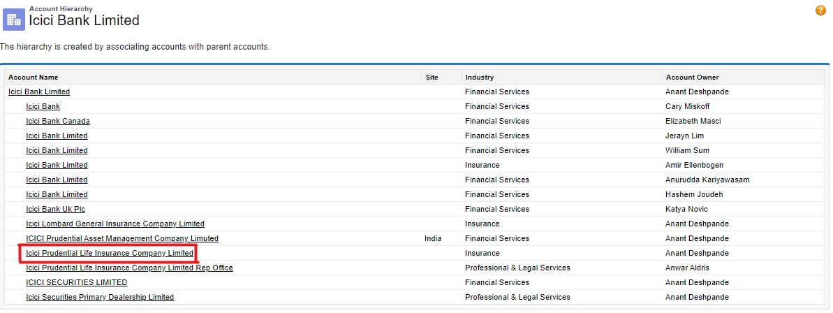
Task: Open Icici Prudential Life Insurance Company Limited
Action: [110, 253]
